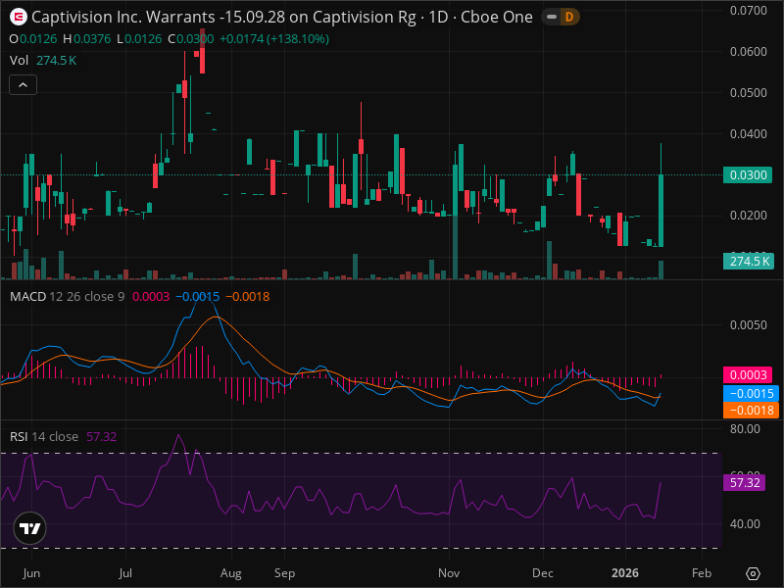Click the Jul label on time axis
The height and width of the screenshot is (588, 784).
tap(125, 573)
